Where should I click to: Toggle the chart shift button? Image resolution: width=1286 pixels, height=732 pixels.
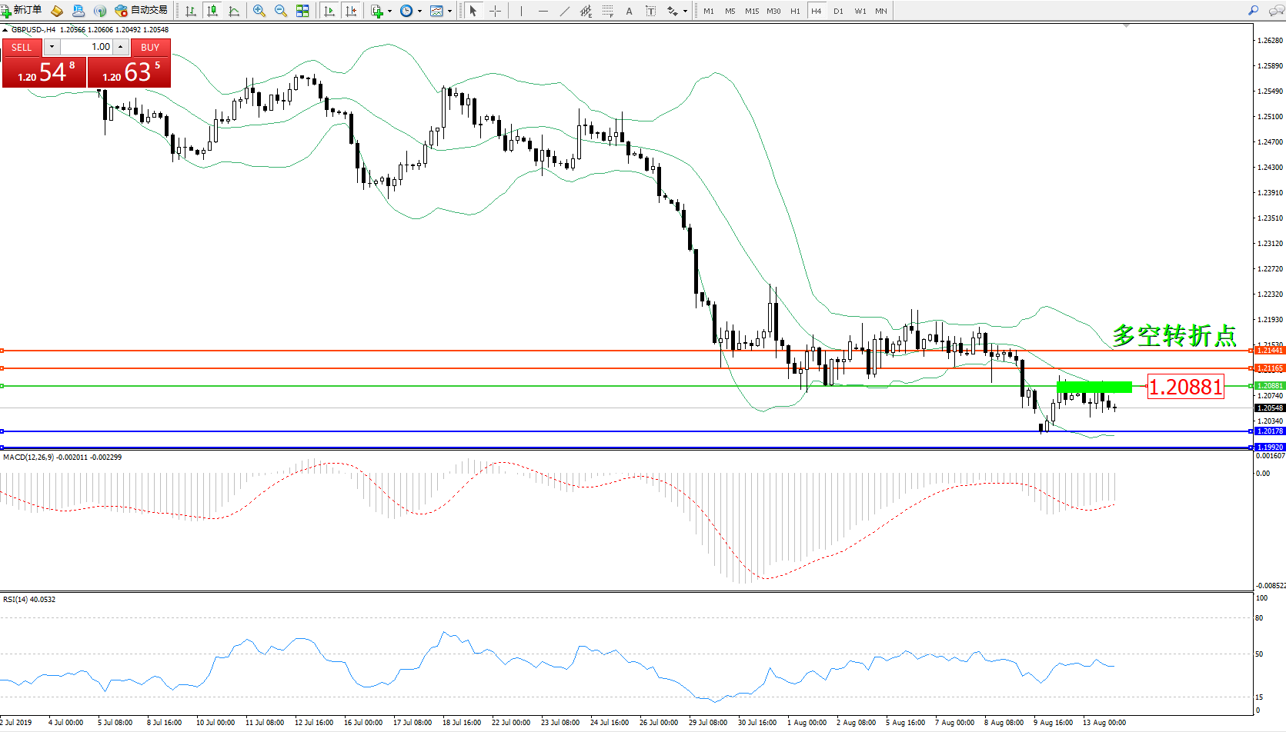coord(351,11)
